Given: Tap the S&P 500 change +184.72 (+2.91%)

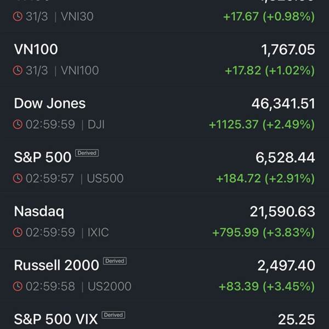Looking at the screenshot, I should pos(265,179).
